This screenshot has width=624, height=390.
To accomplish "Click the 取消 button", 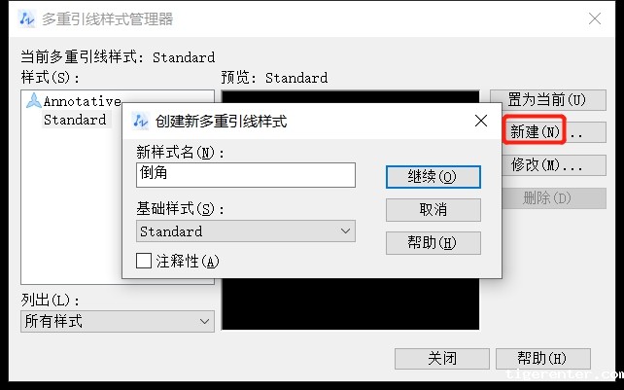I will point(433,210).
